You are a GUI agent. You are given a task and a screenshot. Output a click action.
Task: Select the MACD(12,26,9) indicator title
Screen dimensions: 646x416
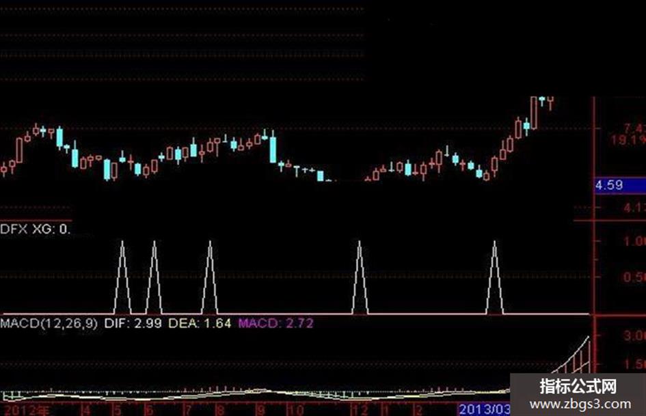(x=49, y=323)
